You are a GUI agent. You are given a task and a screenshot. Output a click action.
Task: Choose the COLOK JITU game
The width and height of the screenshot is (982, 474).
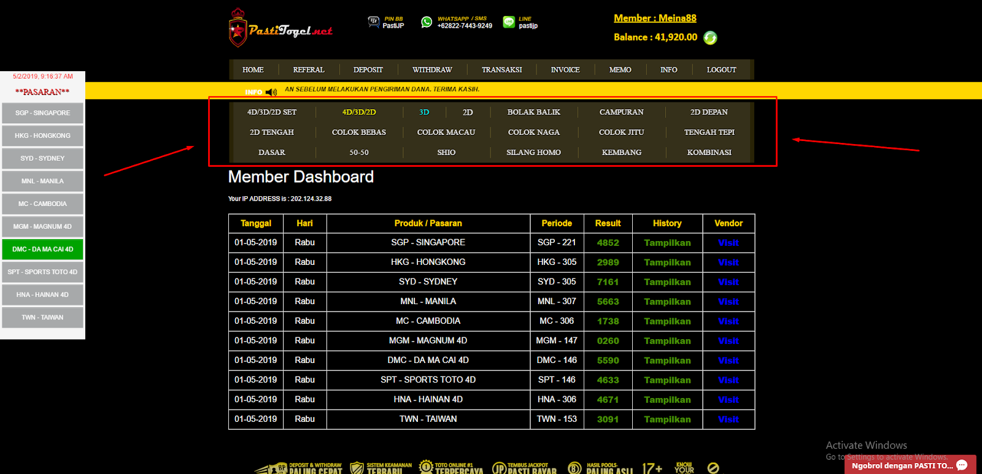click(622, 132)
